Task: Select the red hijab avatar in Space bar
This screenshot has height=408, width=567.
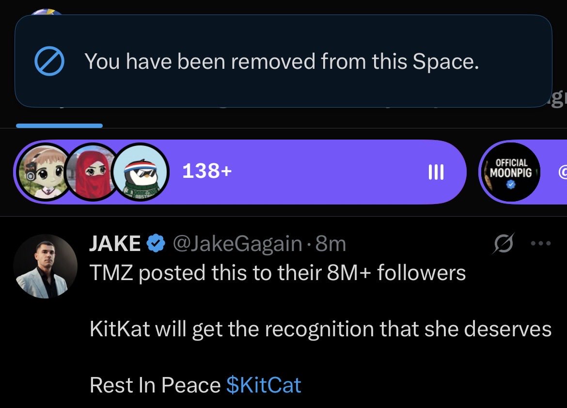Action: pos(92,173)
